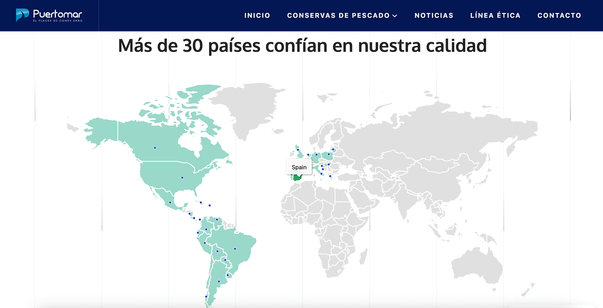
Task: Select the green-highlighted Spain on the map
Action: (297, 178)
